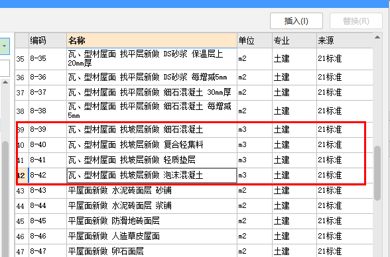390x257 pixels.
Task: Click the table scroll-up arrow
Action: (x=377, y=37)
